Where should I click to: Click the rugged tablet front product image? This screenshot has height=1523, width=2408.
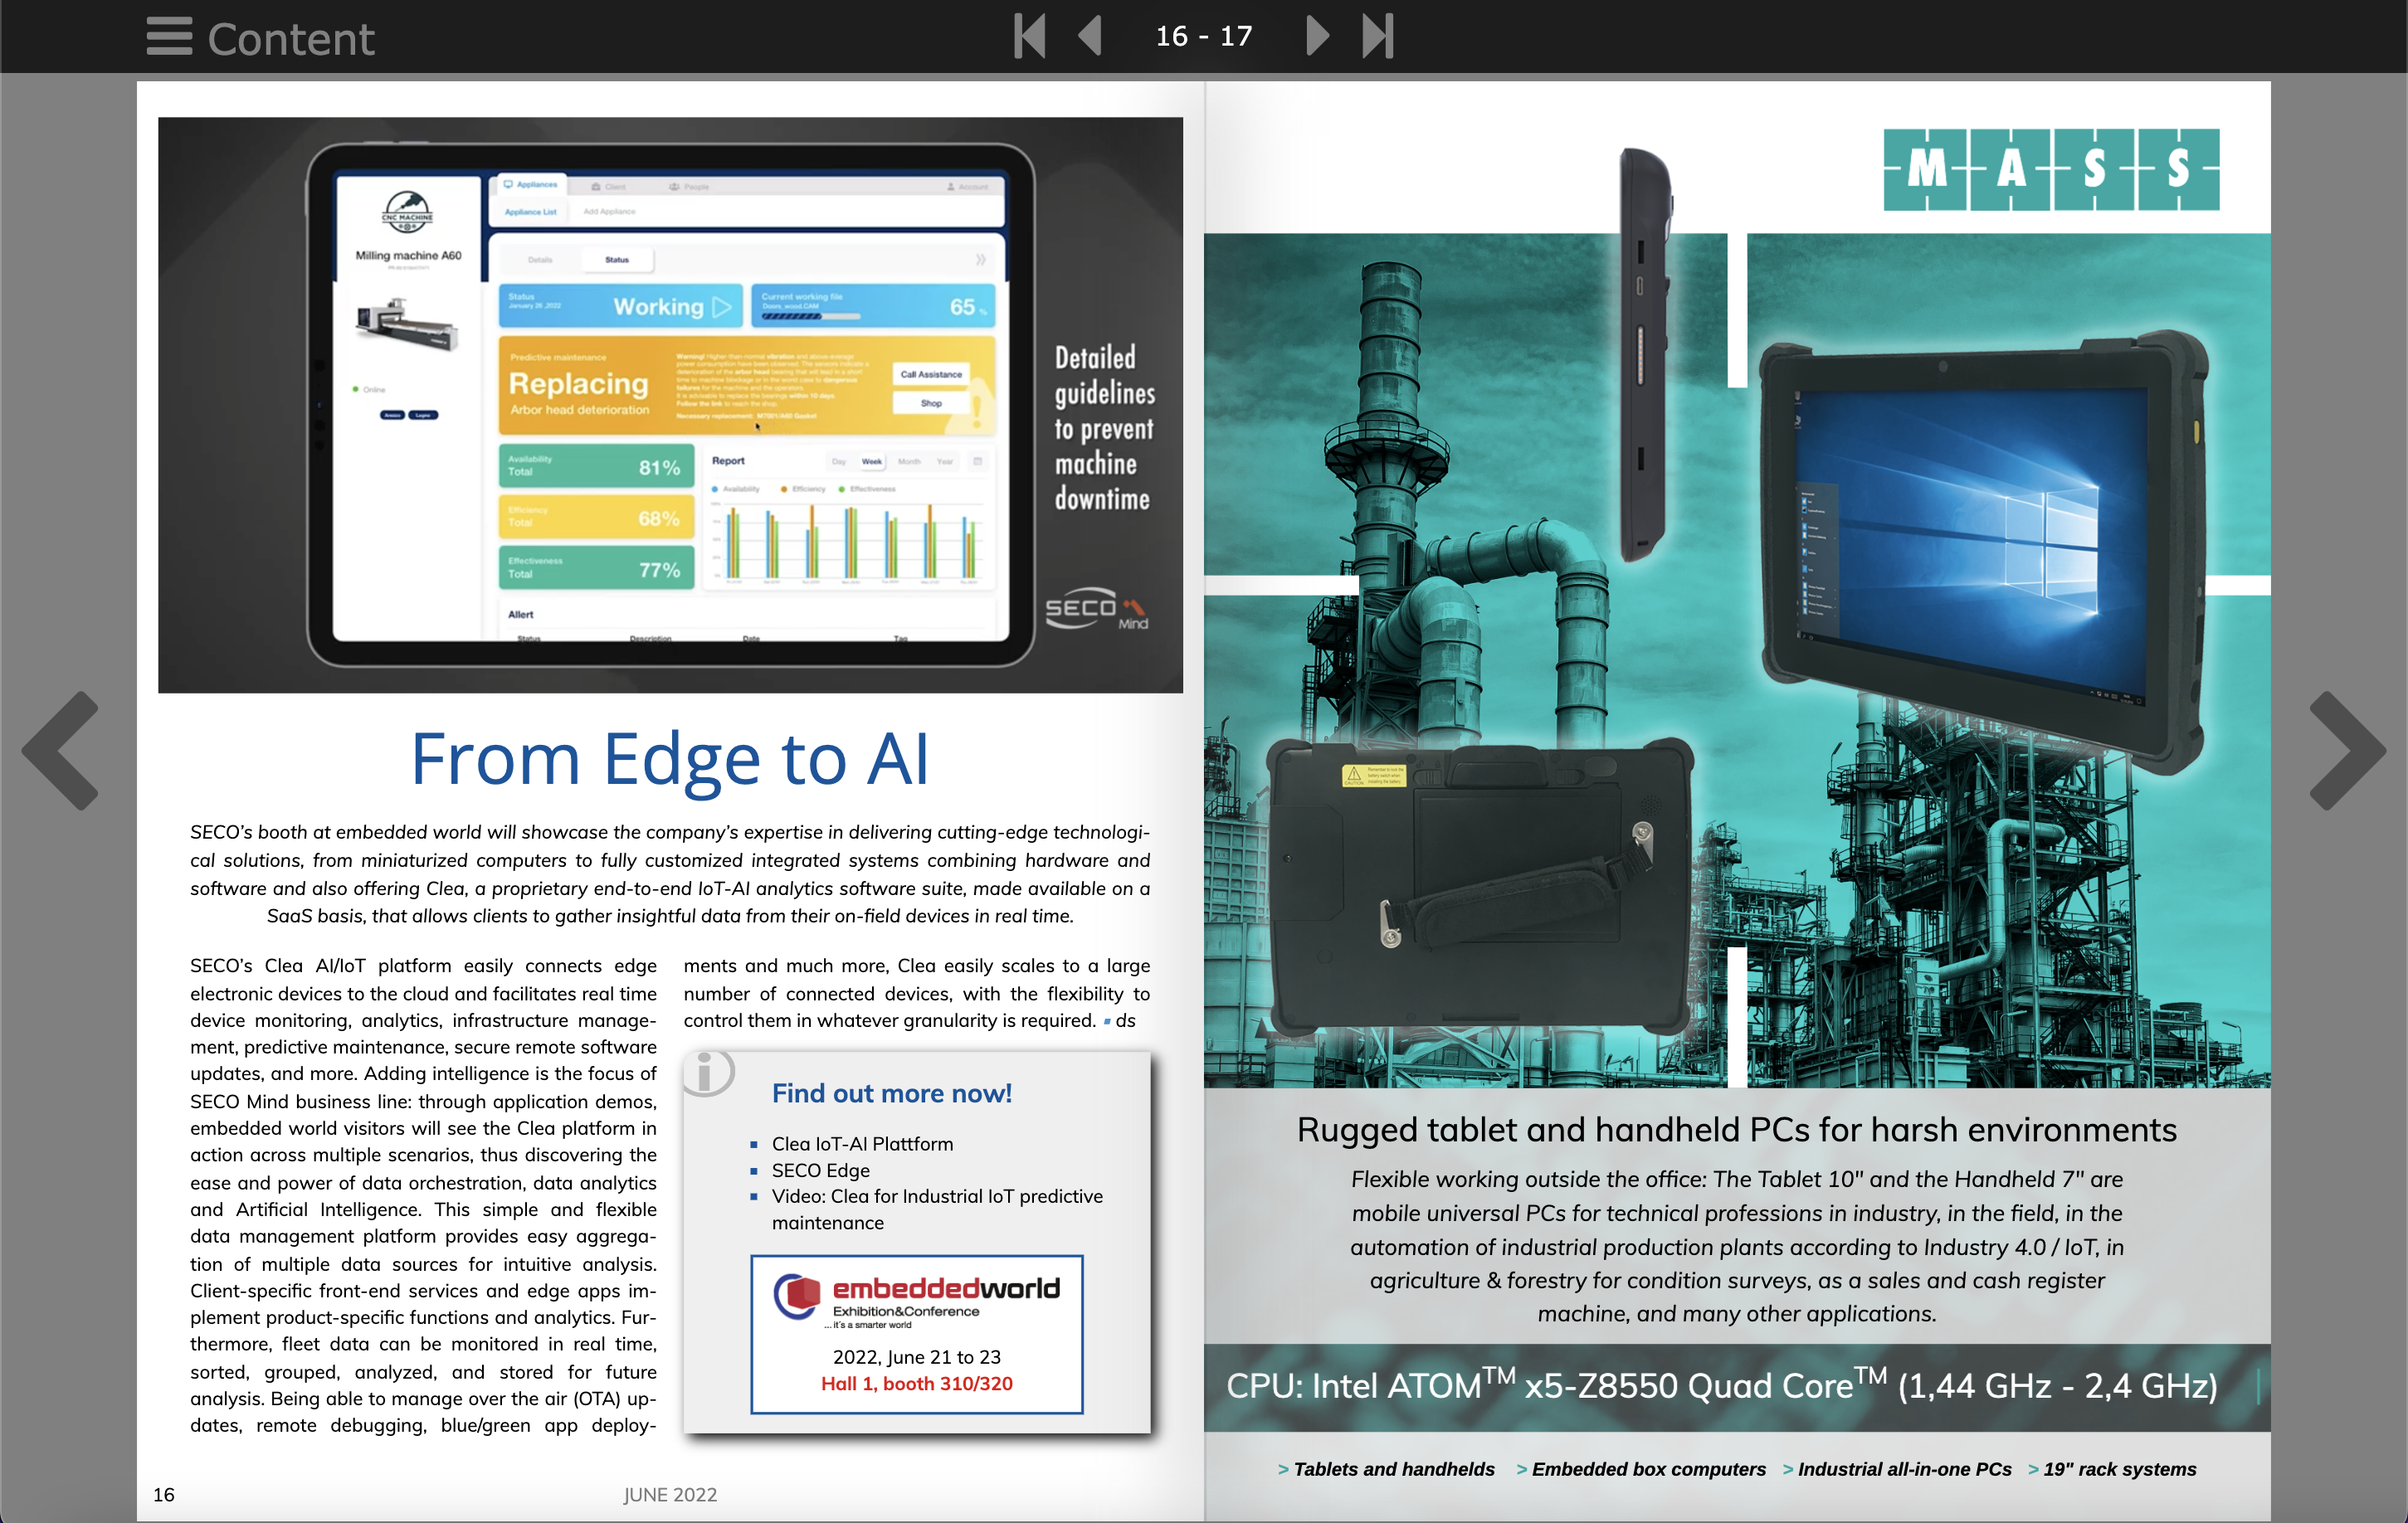(1983, 553)
